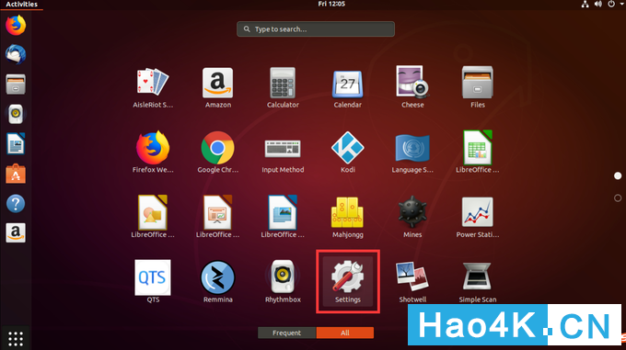Image resolution: width=626 pixels, height=350 pixels.
Task: Launch Firefox Web Browser in grid
Action: click(x=153, y=152)
